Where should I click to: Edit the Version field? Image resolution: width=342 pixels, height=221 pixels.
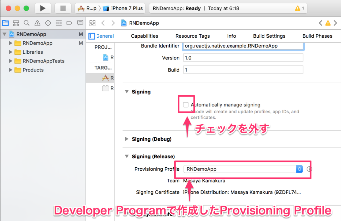click(x=243, y=58)
